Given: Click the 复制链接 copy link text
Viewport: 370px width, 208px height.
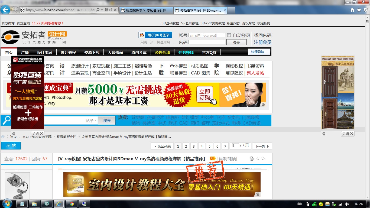Looking at the screenshot, I should pyautogui.click(x=227, y=159).
